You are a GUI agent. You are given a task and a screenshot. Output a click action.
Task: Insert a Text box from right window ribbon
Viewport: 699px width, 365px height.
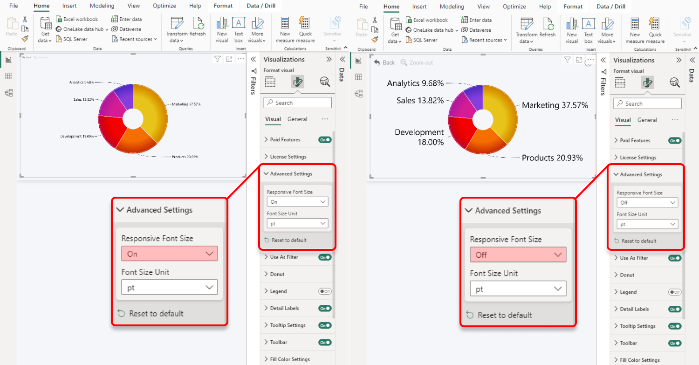click(589, 31)
